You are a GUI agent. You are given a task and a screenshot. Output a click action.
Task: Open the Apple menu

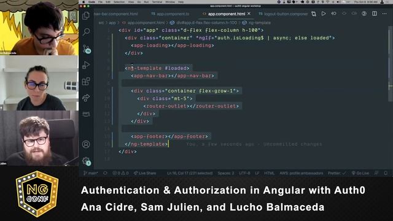[x=84, y=2]
